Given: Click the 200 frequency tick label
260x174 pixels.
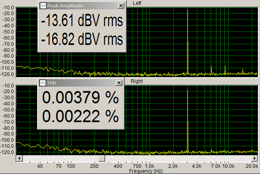Looking at the screenshot, I should (95, 166).
